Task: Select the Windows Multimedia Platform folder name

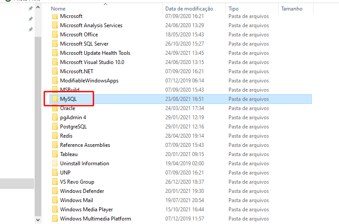Action: pyautogui.click(x=96, y=219)
